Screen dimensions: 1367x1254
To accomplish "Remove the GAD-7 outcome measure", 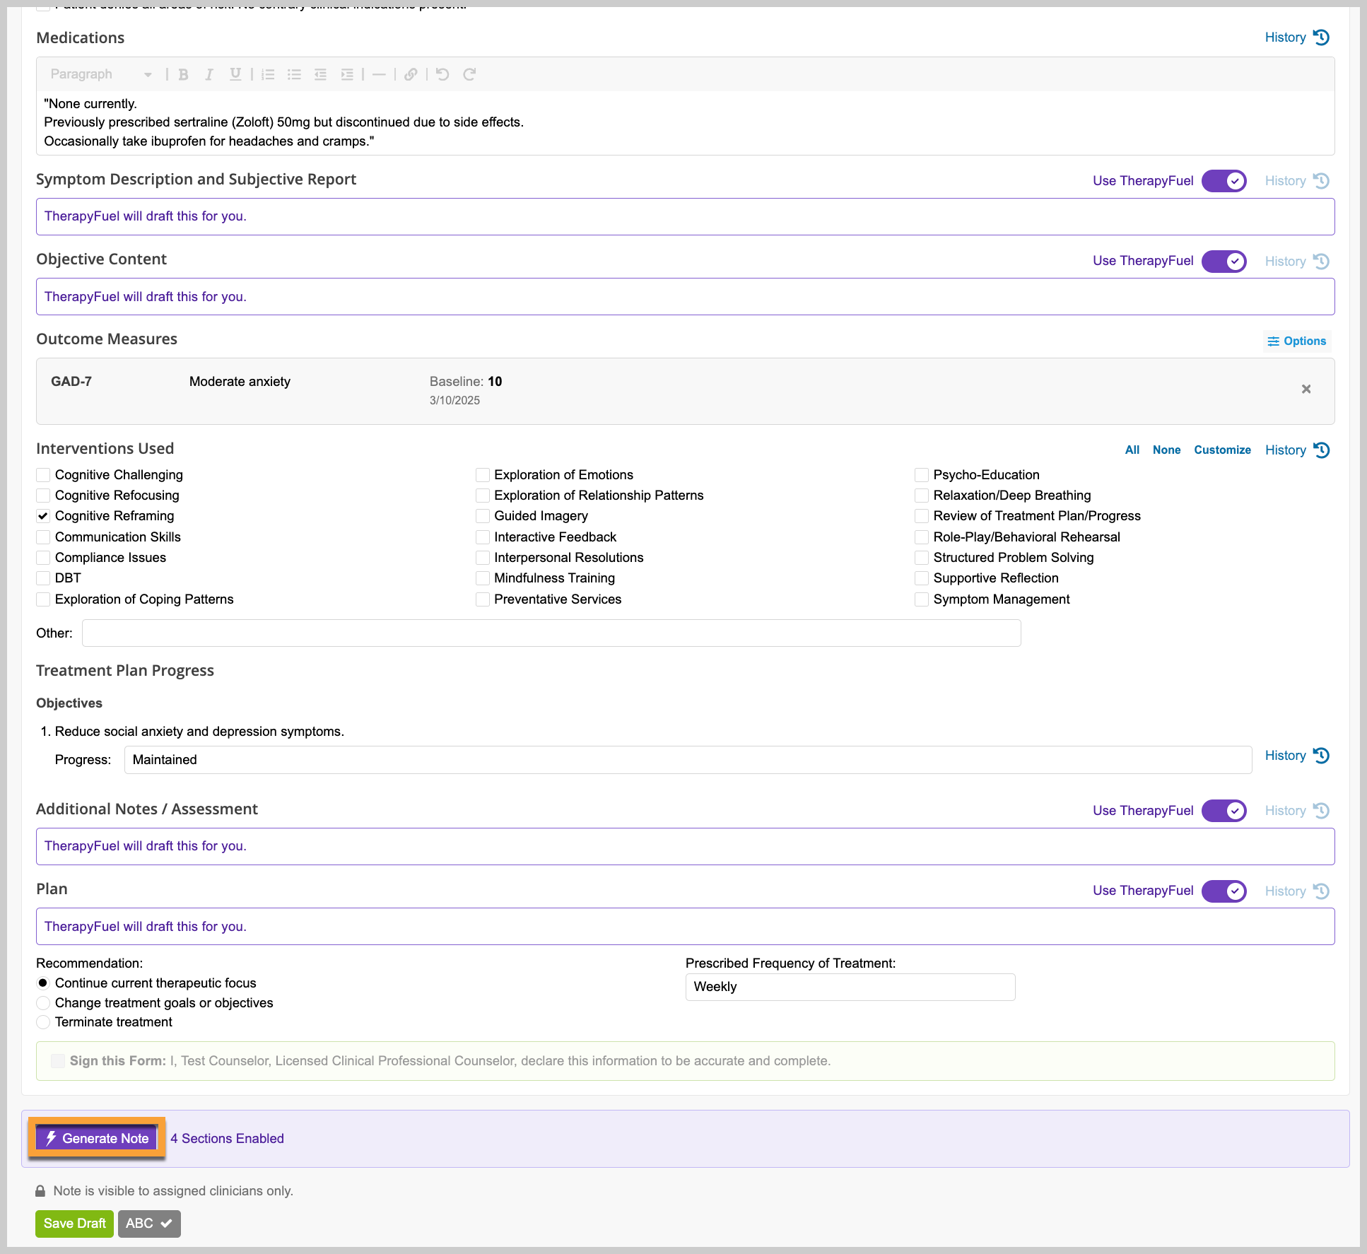I will coord(1306,389).
